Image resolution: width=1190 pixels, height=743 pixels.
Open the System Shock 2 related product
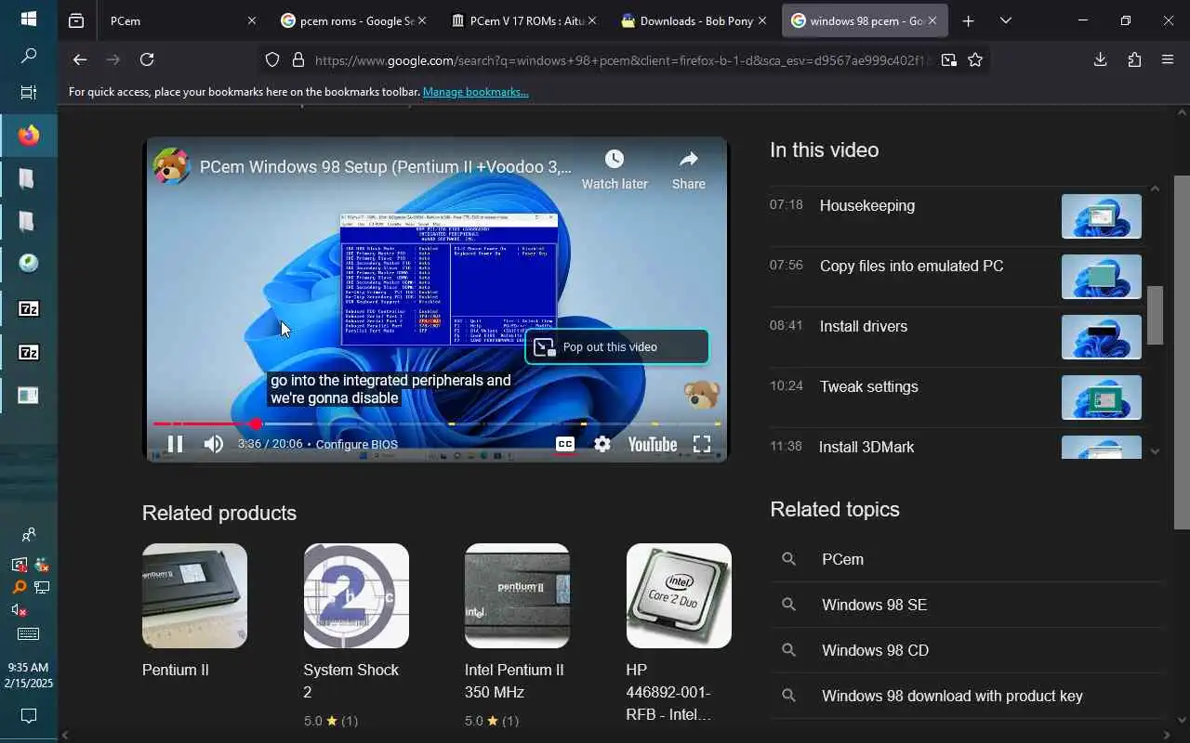pos(356,636)
